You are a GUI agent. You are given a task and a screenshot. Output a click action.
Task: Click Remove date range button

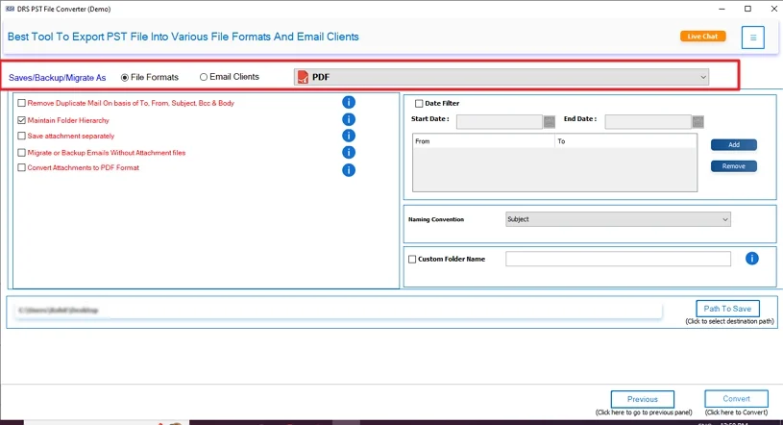pyautogui.click(x=734, y=166)
